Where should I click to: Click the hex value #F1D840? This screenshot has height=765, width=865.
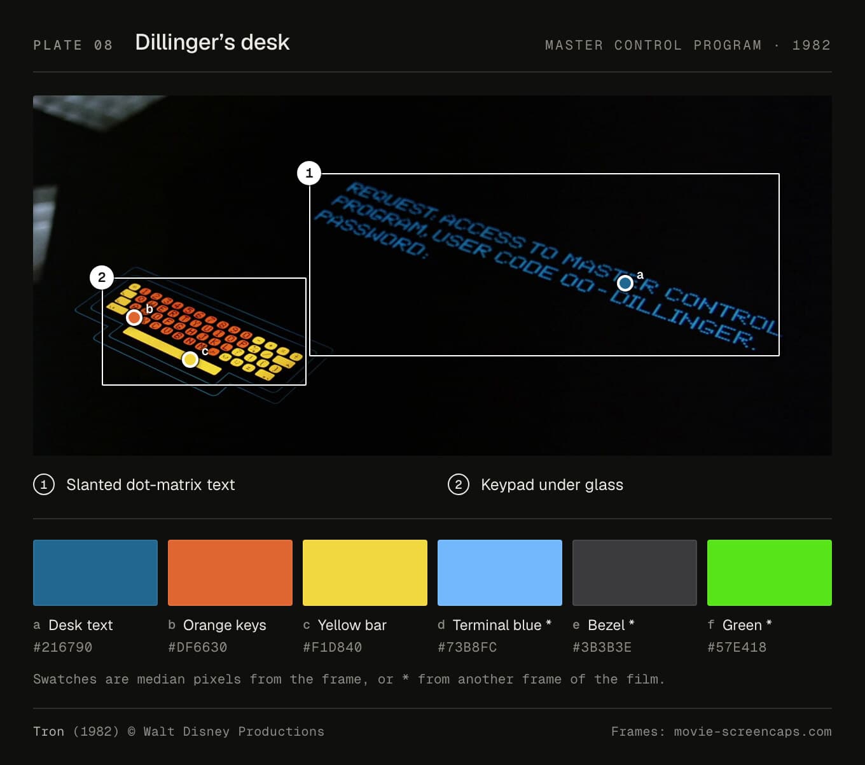[333, 647]
